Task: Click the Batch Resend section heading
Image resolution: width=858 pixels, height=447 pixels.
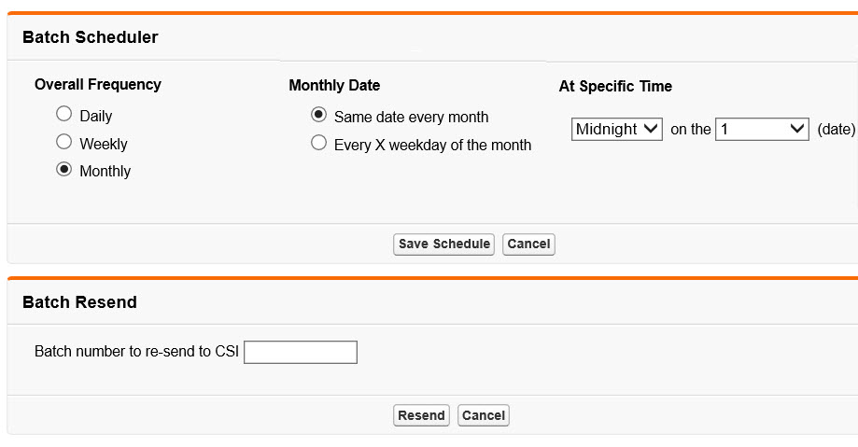Action: pos(79,302)
